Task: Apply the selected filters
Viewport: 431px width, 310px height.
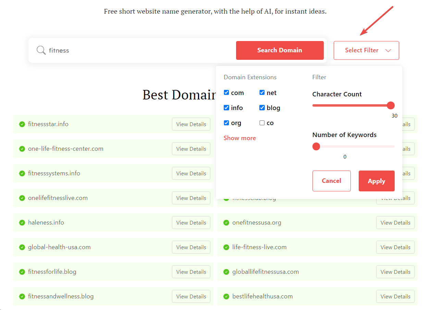Action: coord(377,181)
